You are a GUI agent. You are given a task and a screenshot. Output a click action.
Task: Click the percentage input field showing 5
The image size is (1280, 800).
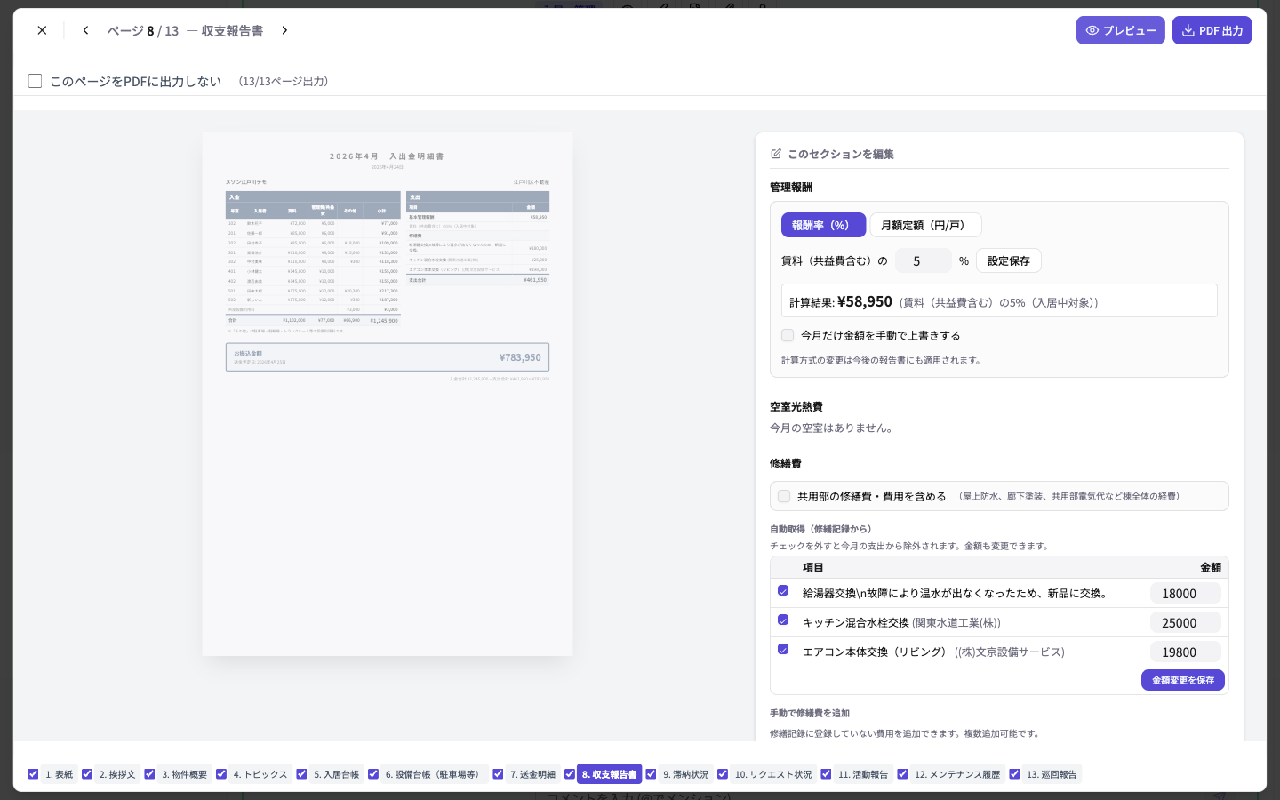(x=924, y=260)
